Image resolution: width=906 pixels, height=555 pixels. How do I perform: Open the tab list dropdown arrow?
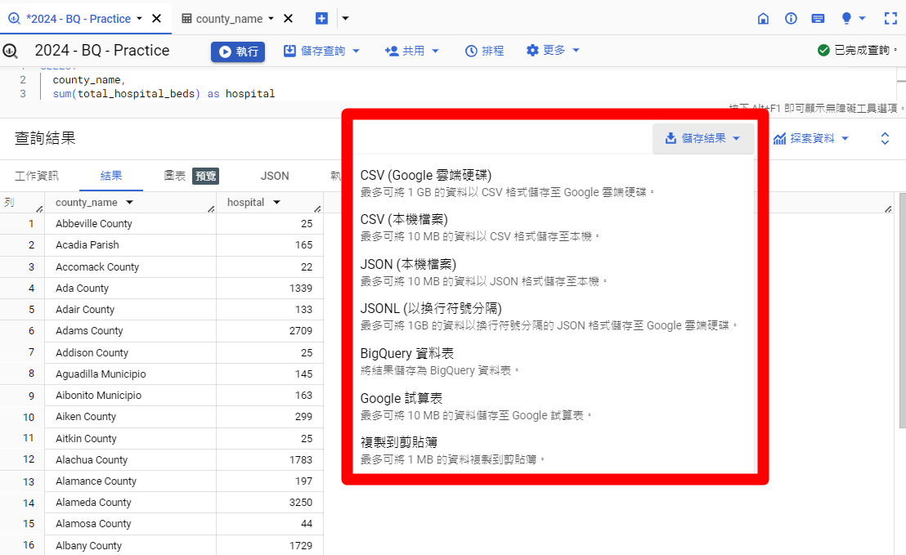(345, 19)
